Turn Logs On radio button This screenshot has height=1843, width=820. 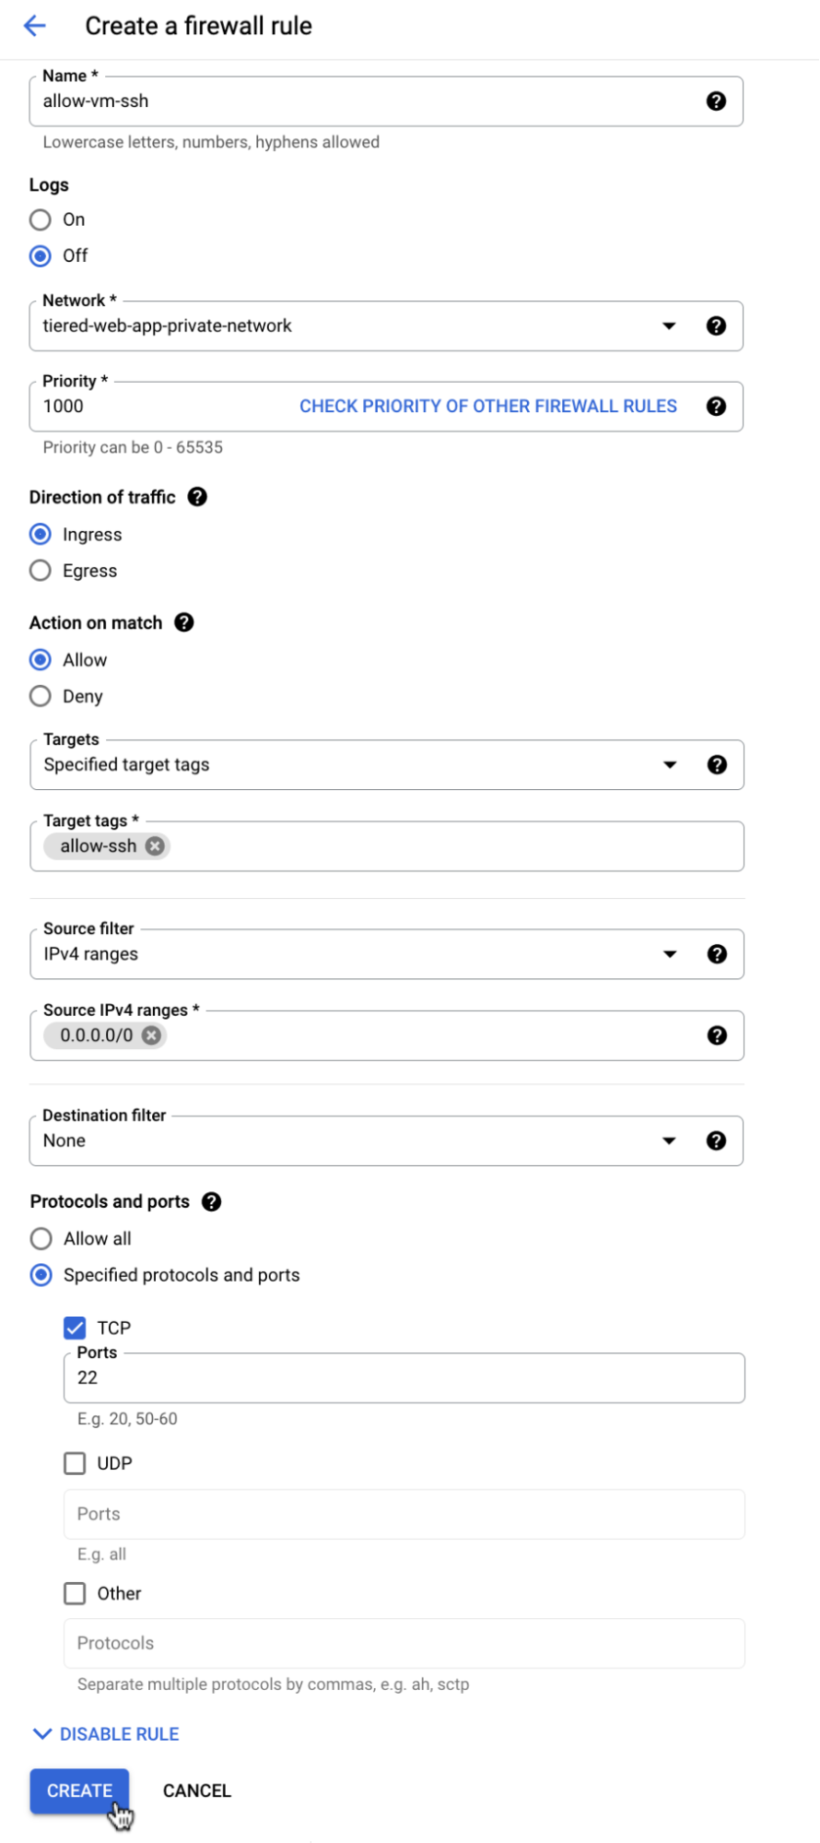pos(41,219)
